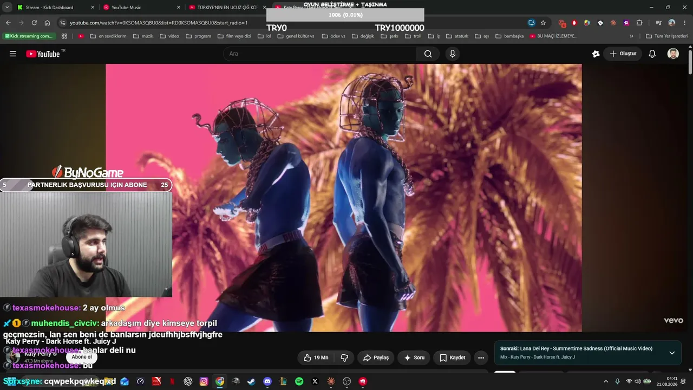Open Instagram from the taskbar
The image size is (693, 390).
[204, 381]
